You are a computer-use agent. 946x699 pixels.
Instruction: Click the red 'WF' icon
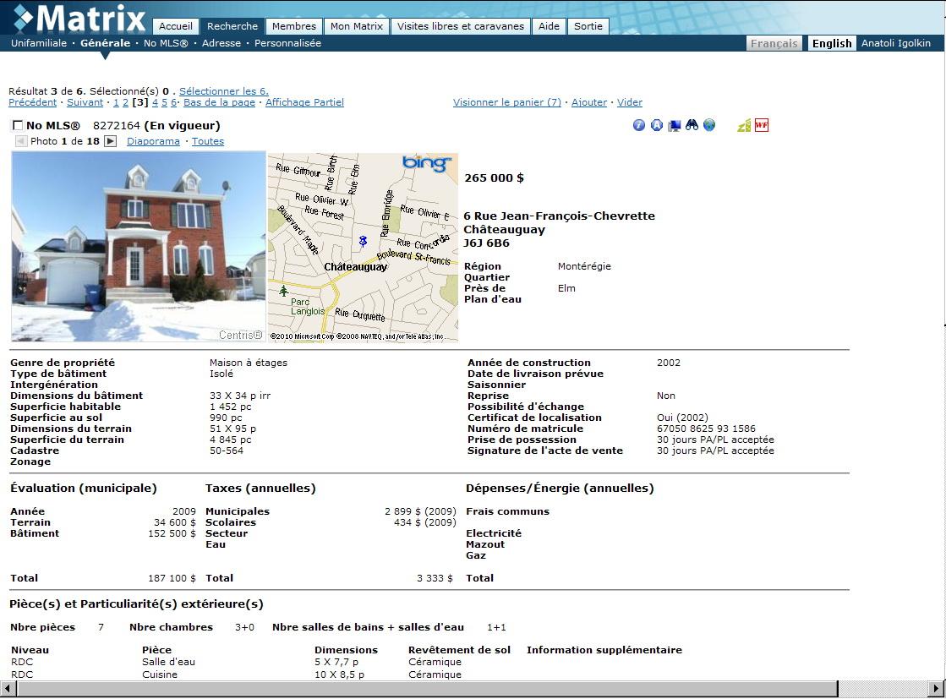point(762,125)
